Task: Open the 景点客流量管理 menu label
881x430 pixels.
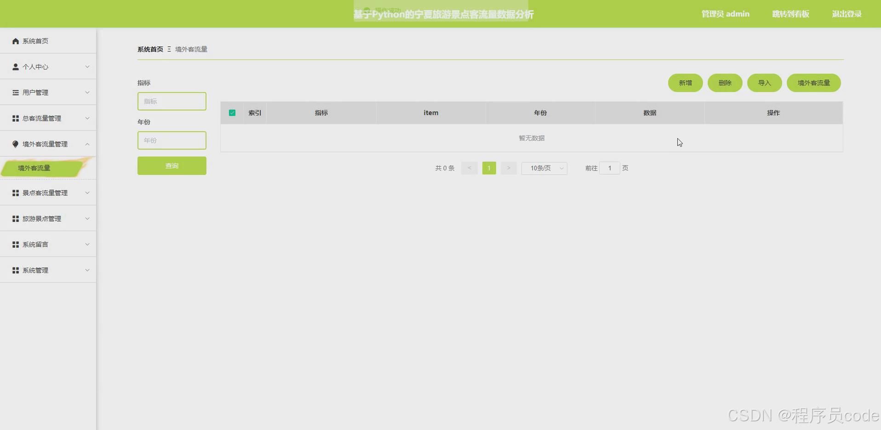Action: pyautogui.click(x=45, y=193)
